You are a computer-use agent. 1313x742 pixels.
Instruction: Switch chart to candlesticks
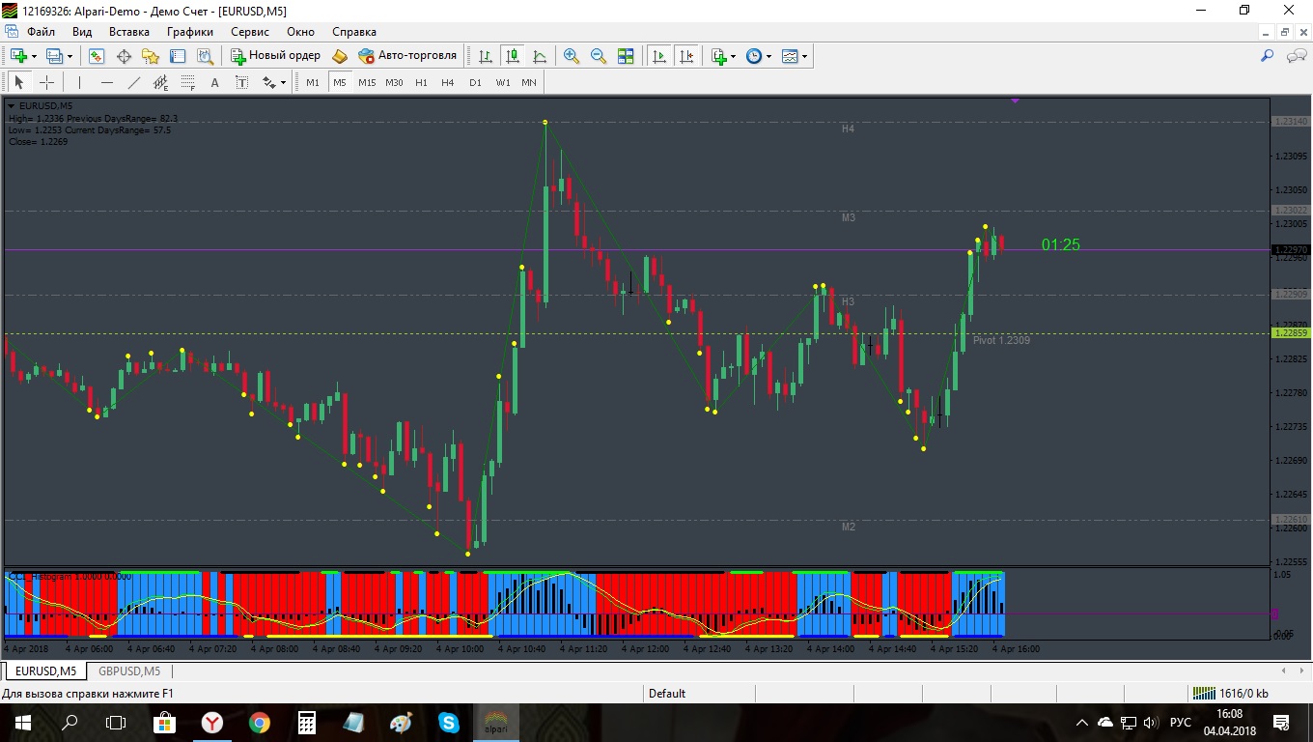[512, 56]
